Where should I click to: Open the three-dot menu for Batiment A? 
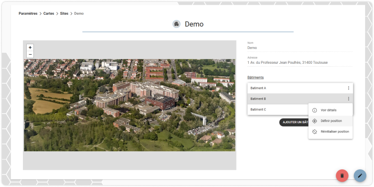(349, 88)
